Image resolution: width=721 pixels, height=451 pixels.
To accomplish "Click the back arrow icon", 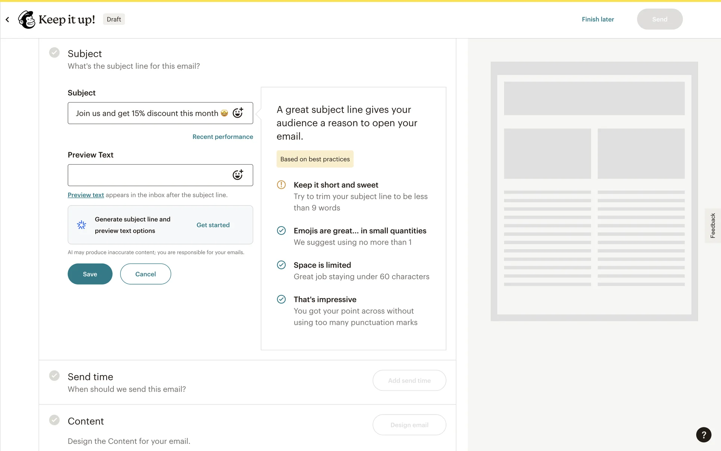I will pyautogui.click(x=8, y=20).
